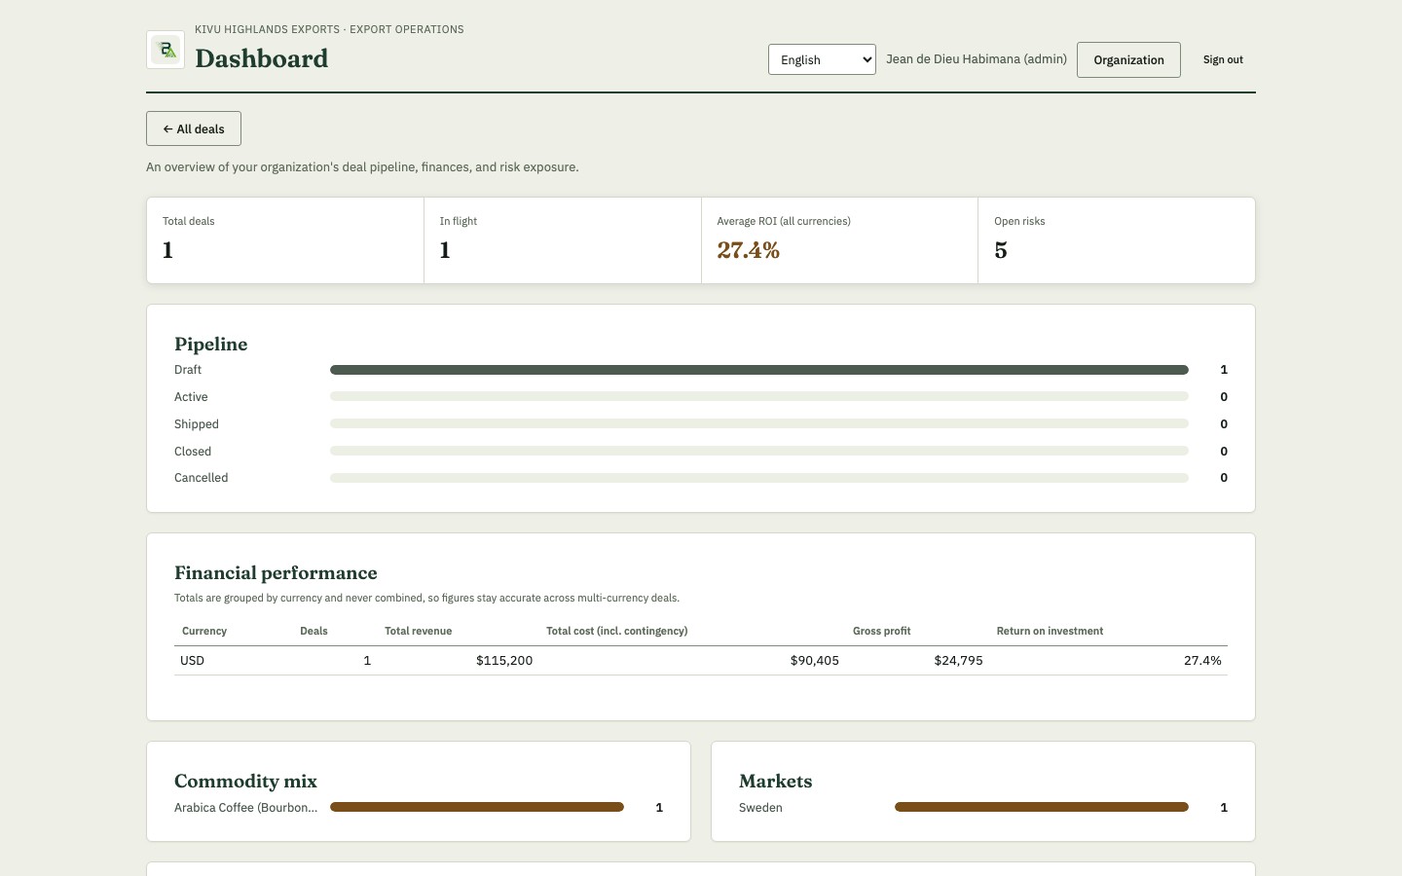Open the Organization page

(1128, 59)
